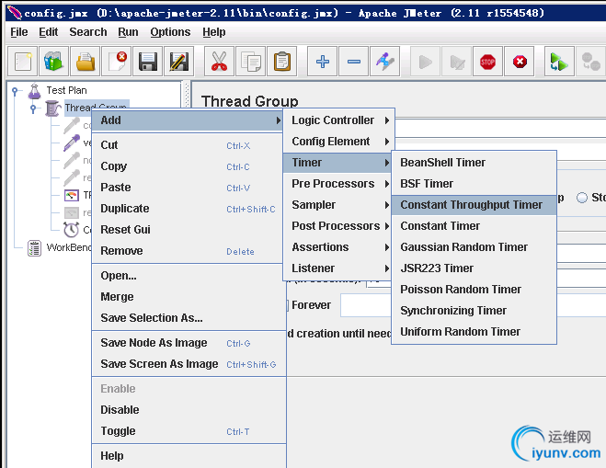
Task: Click the Remote start all icon
Action: click(x=559, y=62)
